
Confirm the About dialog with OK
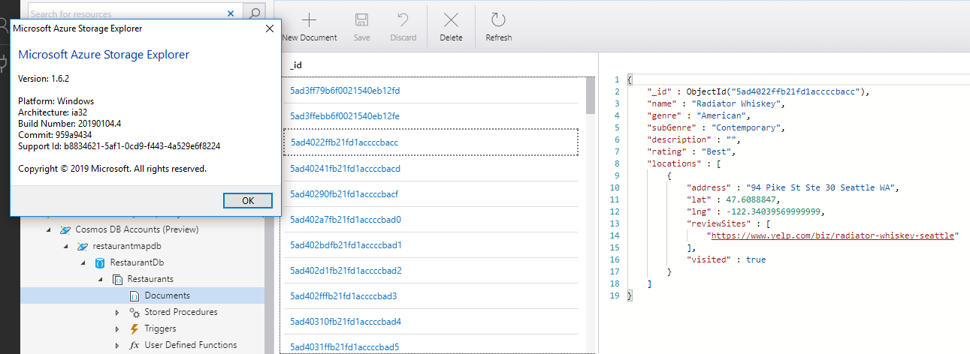(248, 200)
